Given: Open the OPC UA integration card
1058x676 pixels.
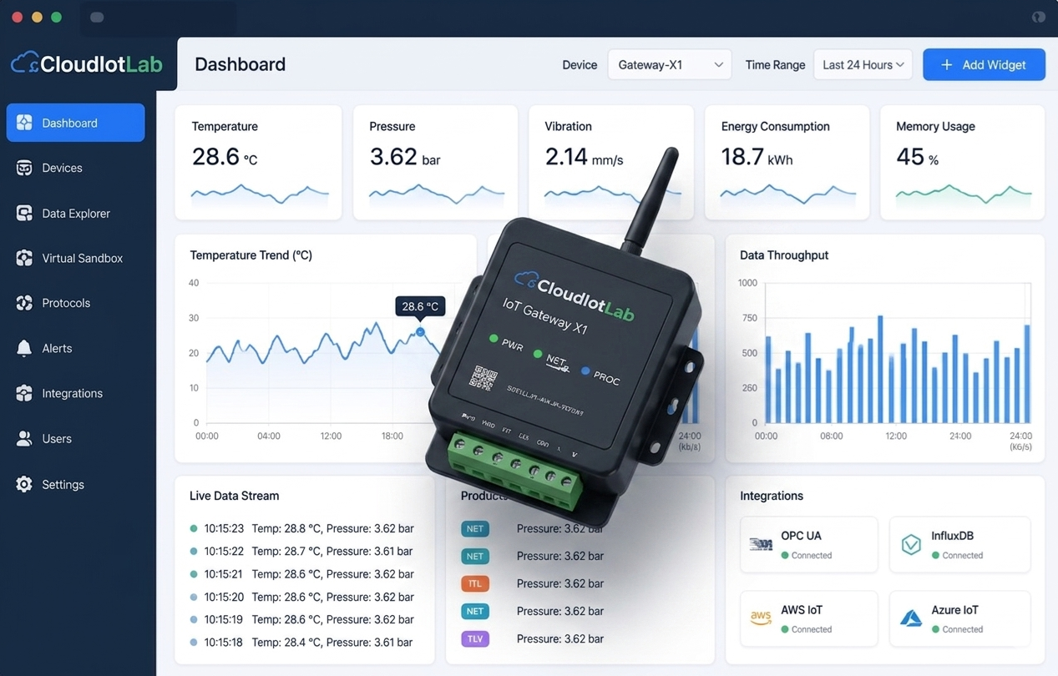Looking at the screenshot, I should [808, 544].
